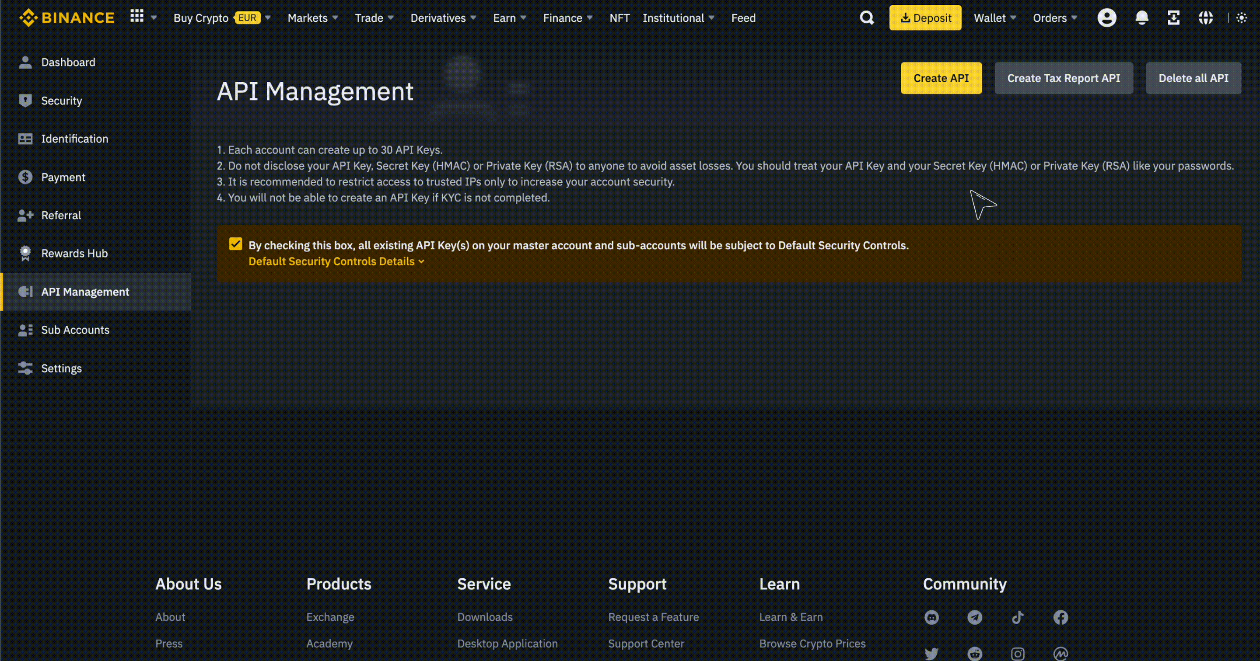This screenshot has height=661, width=1260.
Task: Click the yellow Deposit button
Action: 925,17
